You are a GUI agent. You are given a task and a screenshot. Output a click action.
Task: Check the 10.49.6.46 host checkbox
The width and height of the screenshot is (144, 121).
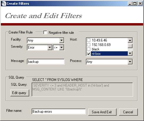[x=89, y=40]
